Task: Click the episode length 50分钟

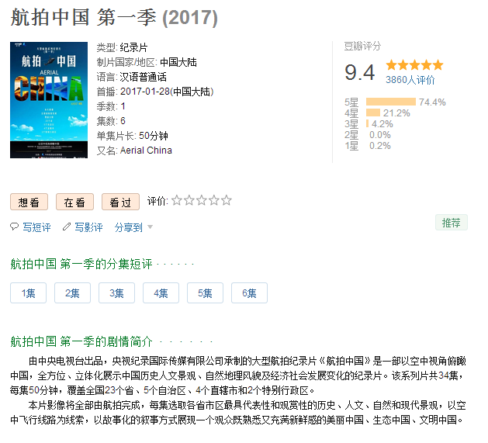Action: [154, 136]
